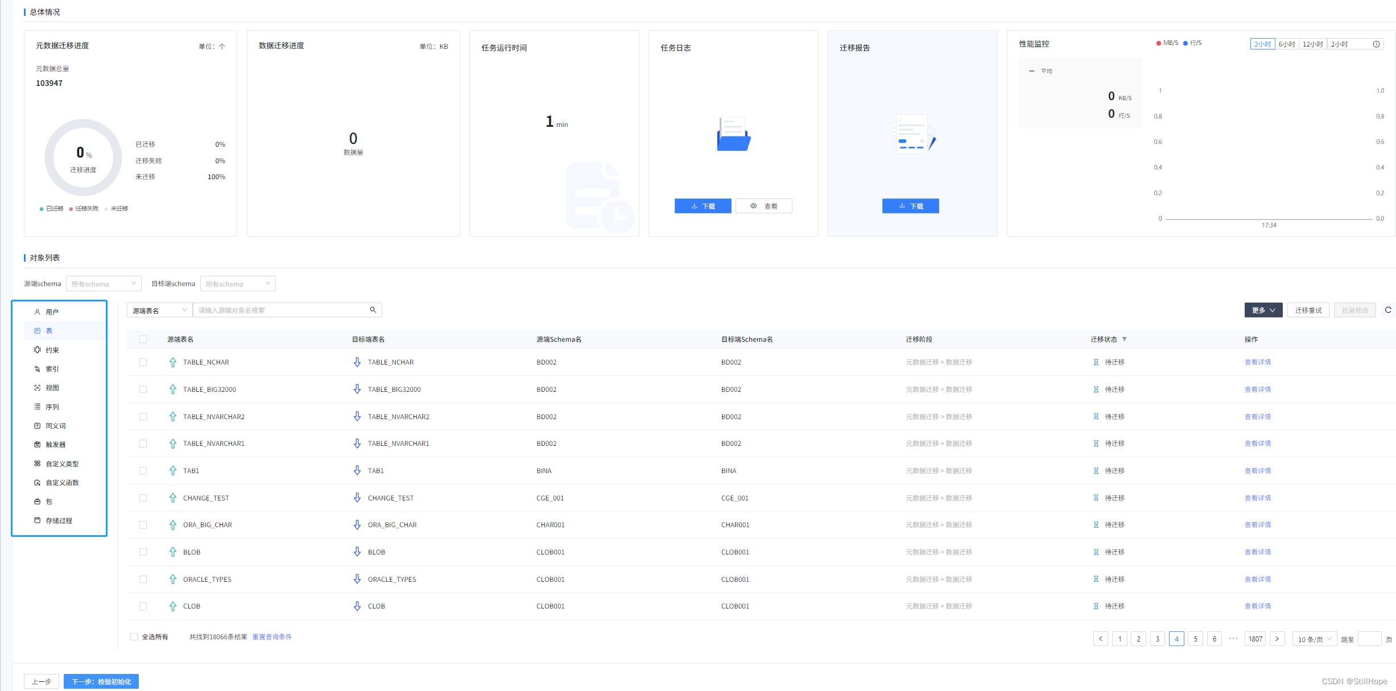Click the filter icon on 迁移状态 column
This screenshot has height=691, width=1396.
(1124, 340)
